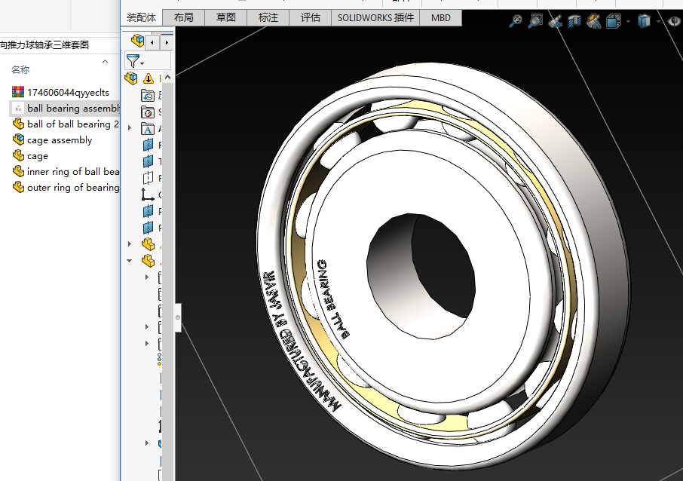
Task: Open the SOLIDWORKS 插件 tab
Action: click(375, 17)
